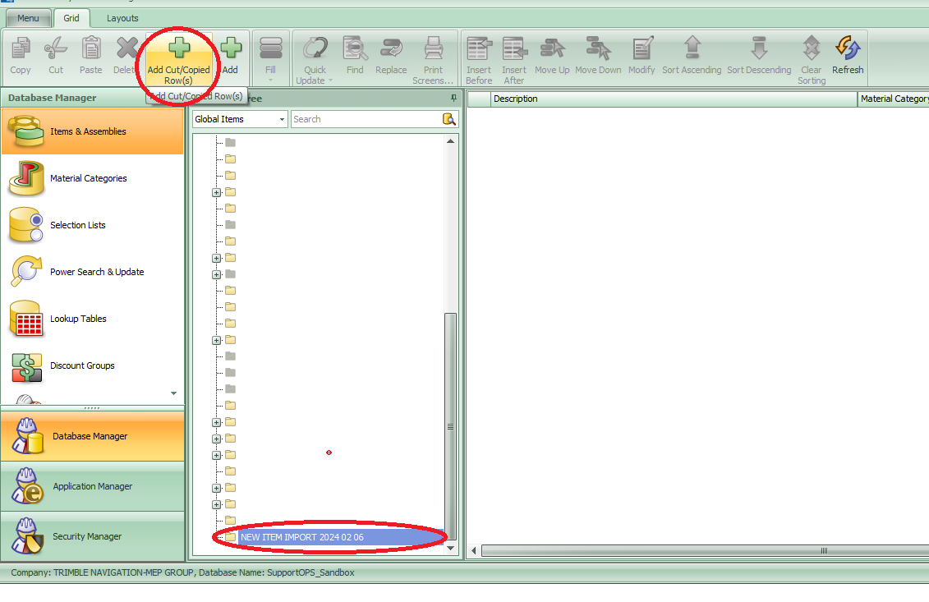This screenshot has width=929, height=602.
Task: Open the Global Items dropdown
Action: coord(283,119)
